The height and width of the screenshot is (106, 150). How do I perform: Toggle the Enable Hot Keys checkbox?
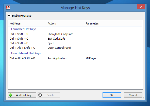coord(9,15)
